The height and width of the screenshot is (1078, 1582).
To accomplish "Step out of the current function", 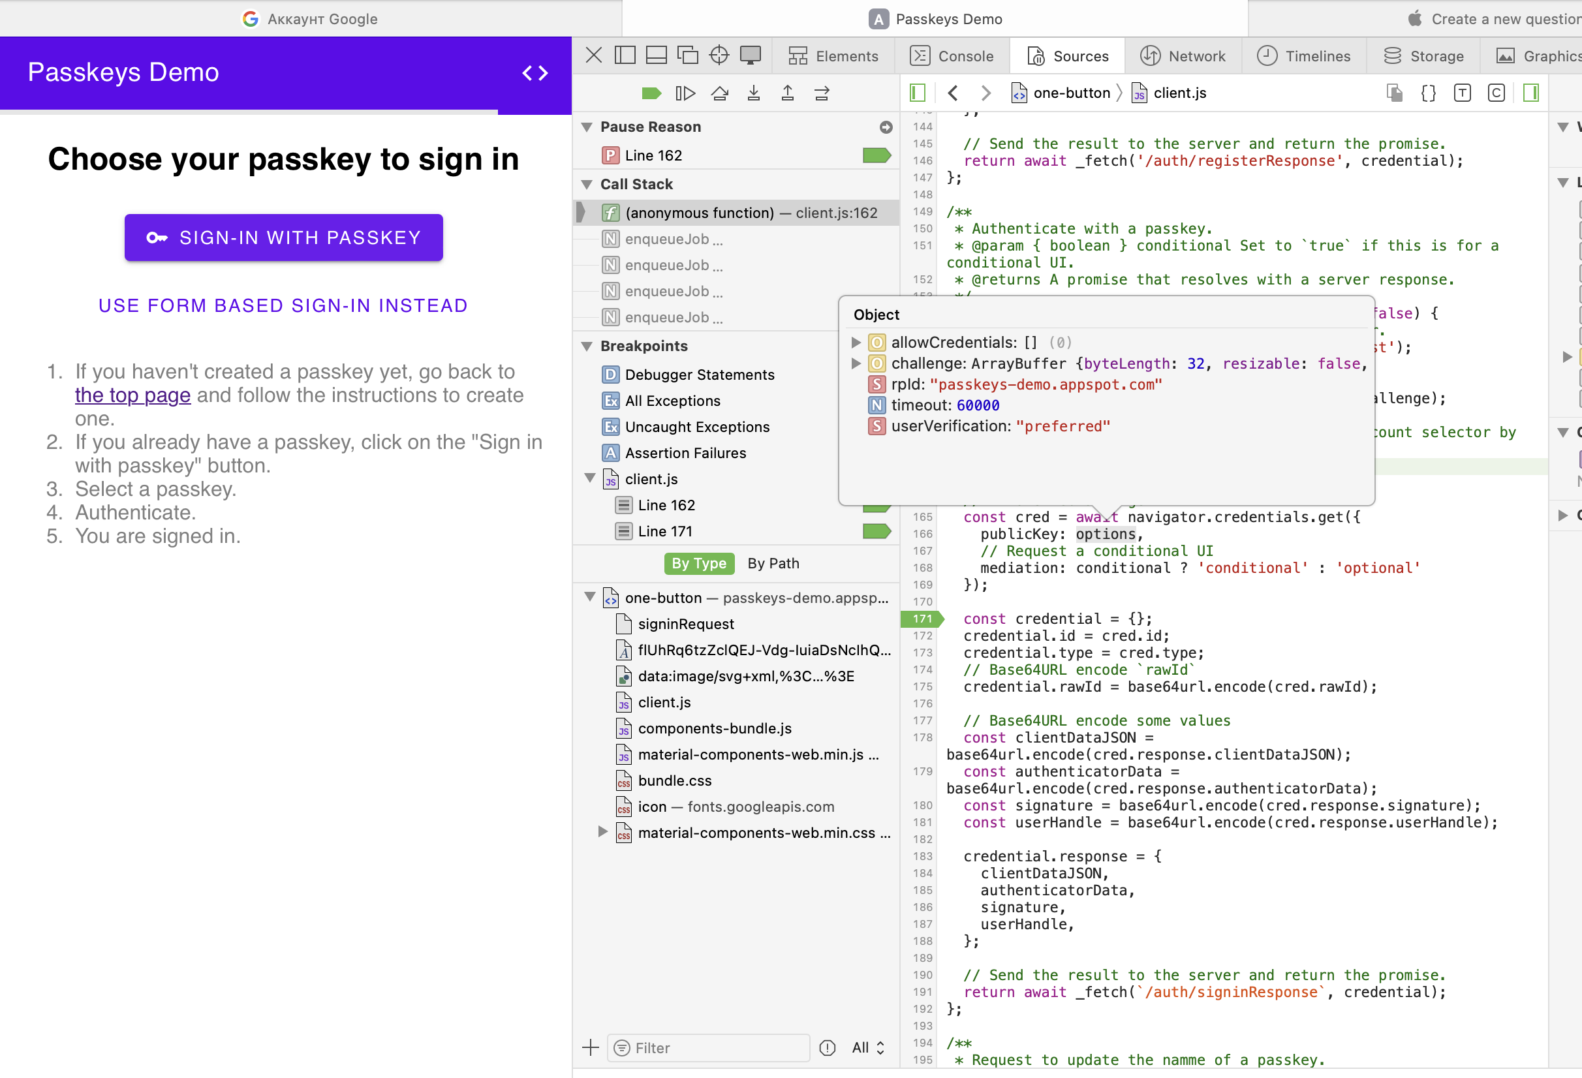I will click(x=788, y=93).
